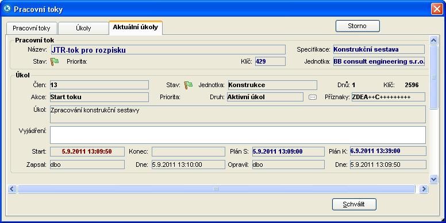Click the horizontal scrollbar thumb
The image size is (446, 223).
pos(216,189)
